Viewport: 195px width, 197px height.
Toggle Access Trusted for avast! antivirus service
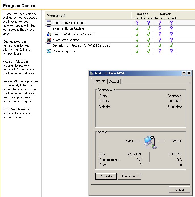pyautogui.click(x=137, y=23)
